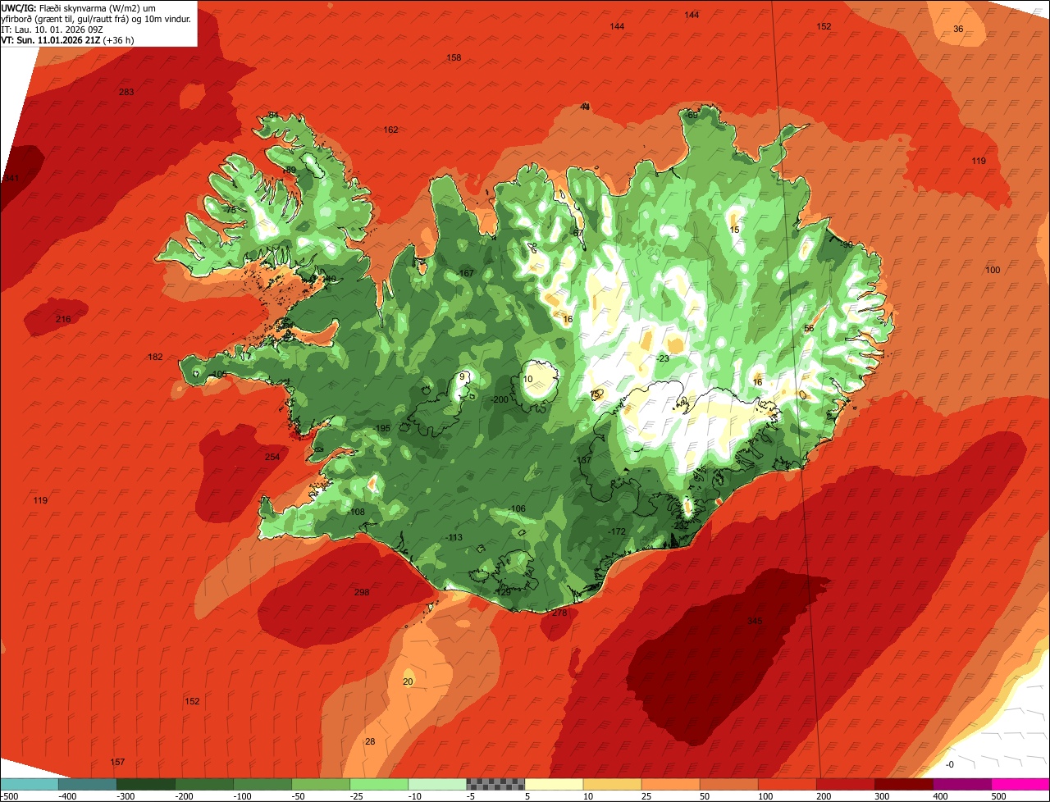Viewport: 1050px width, 802px height.
Task: Select the green legend swatch between -200 and -100
Action: click(204, 784)
